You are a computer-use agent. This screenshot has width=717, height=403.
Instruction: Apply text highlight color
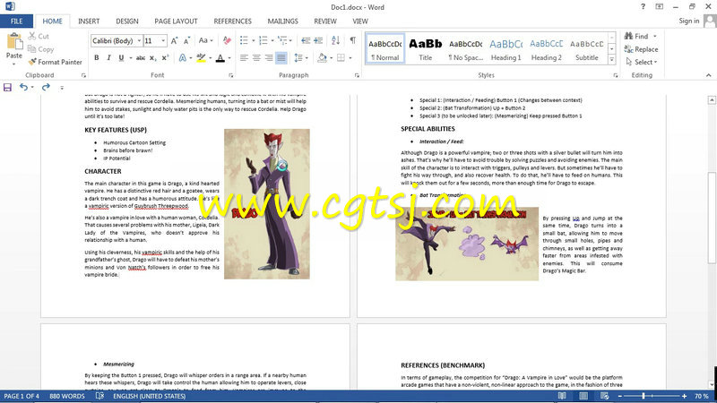point(201,58)
